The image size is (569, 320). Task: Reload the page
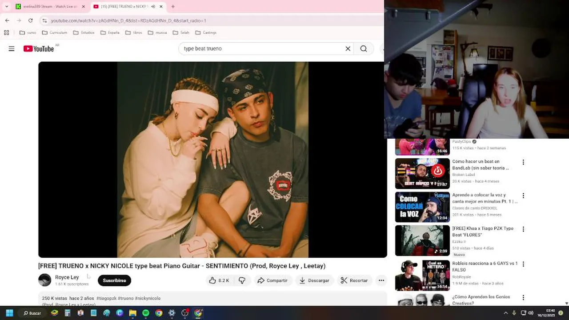coord(30,20)
